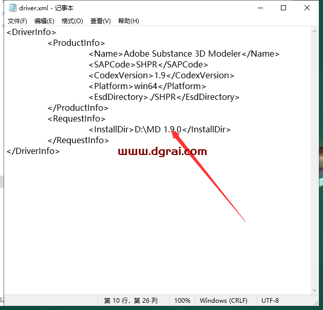Minimize the driver.xml Notepad window
The width and height of the screenshot is (323, 310).
260,8
